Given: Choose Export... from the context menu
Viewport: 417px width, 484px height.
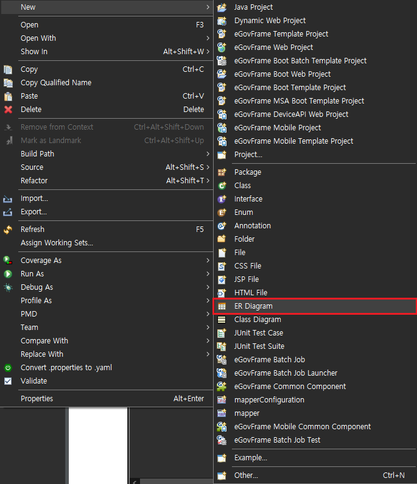Looking at the screenshot, I should [x=107, y=212].
